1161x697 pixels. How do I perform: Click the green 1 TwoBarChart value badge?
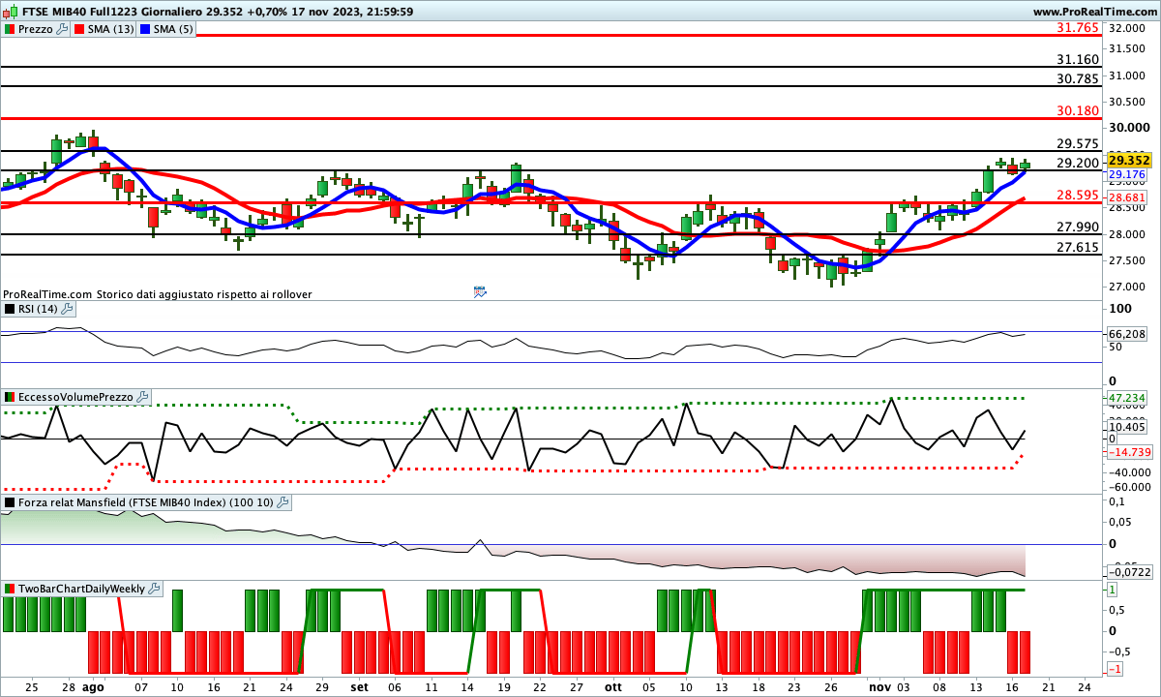coord(1114,589)
